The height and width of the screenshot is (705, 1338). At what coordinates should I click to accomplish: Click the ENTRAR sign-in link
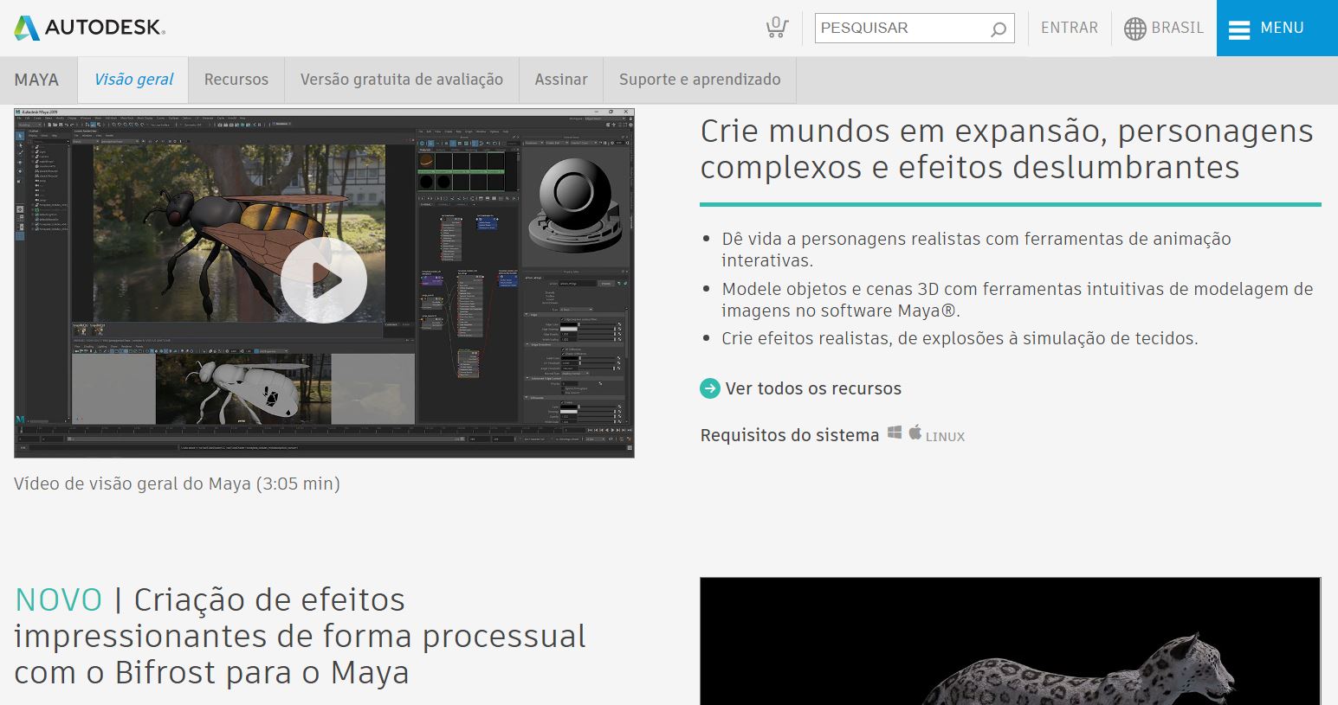tap(1069, 28)
